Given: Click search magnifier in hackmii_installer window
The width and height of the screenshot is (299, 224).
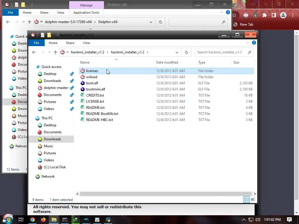Looking at the screenshot, I should point(249,52).
